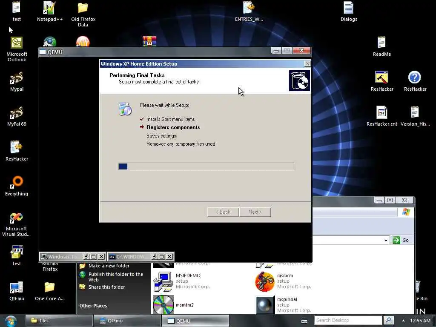Viewport: 436px width, 327px height.
Task: Click Publish this folder to the Web
Action: pos(115,277)
